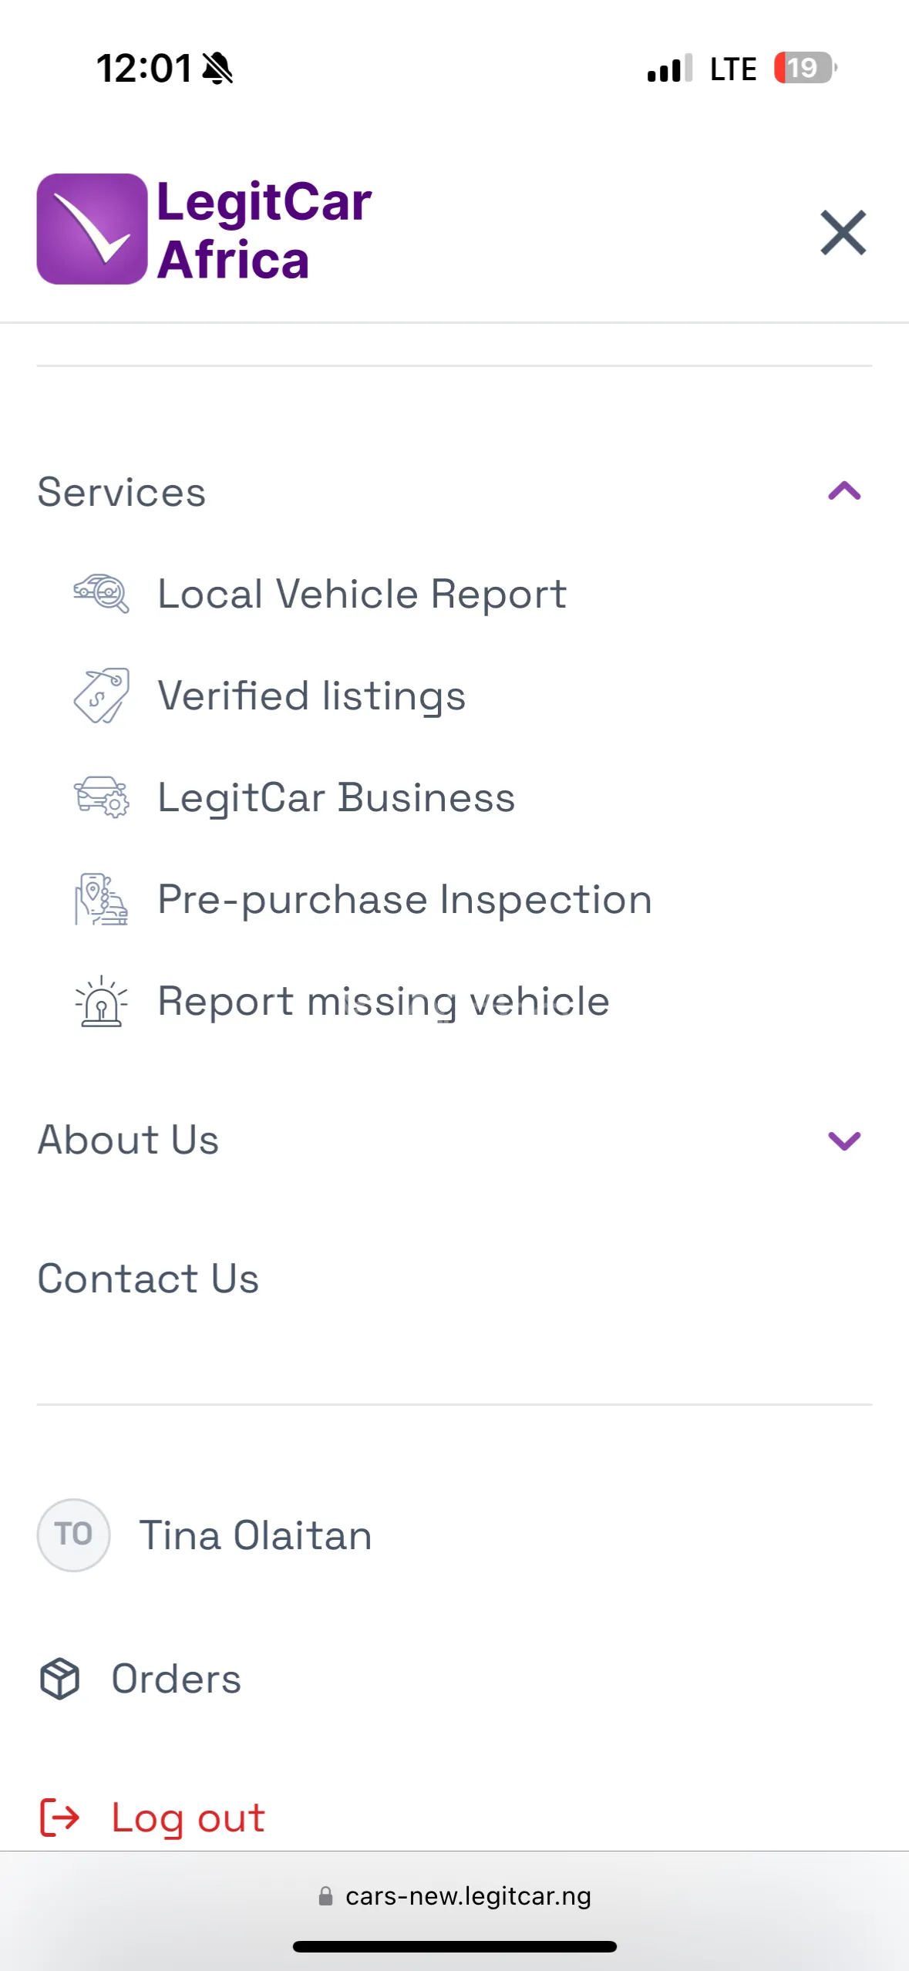909x1971 pixels.
Task: Tap the Orders box icon
Action: coord(59,1679)
